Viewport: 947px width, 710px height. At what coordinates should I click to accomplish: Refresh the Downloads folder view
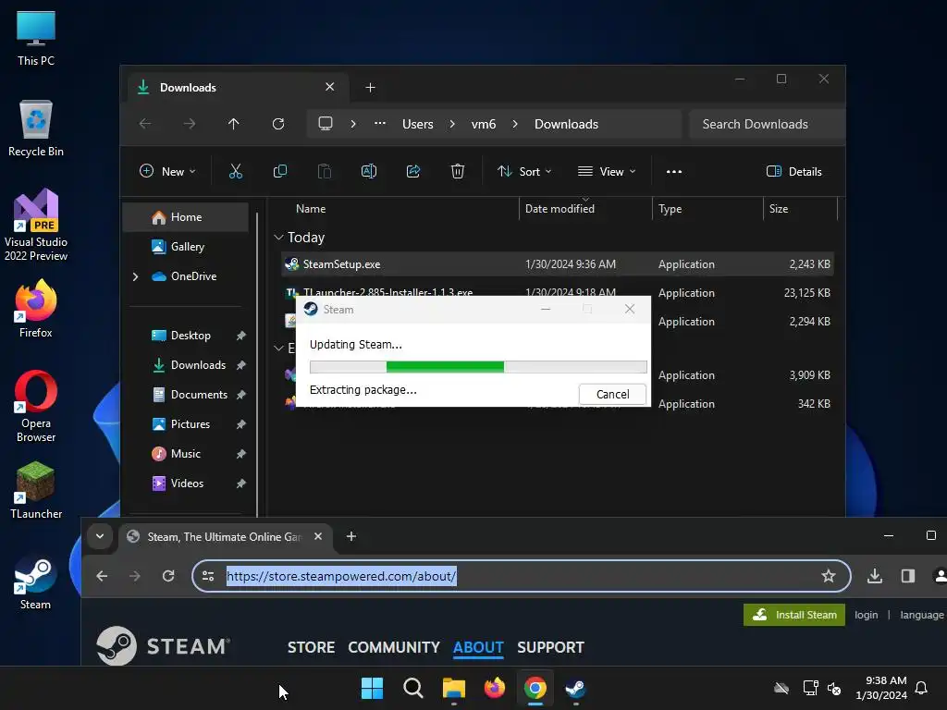coord(277,124)
